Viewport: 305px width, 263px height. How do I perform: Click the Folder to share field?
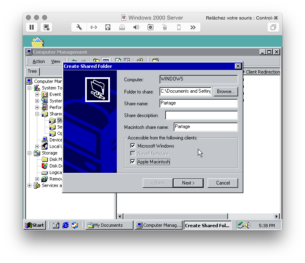(185, 91)
